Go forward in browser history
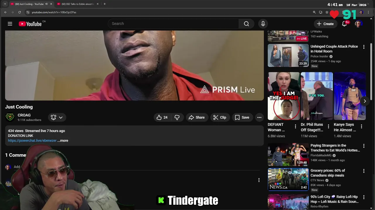The image size is (375, 210). click(x=12, y=12)
